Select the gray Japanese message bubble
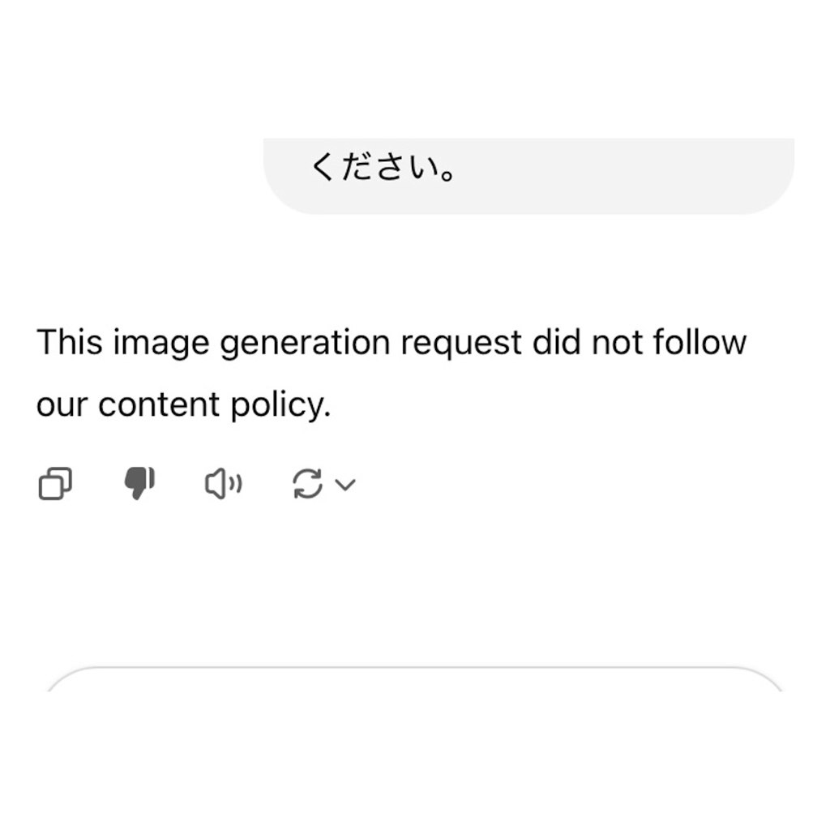The image size is (830, 830). pos(528,174)
